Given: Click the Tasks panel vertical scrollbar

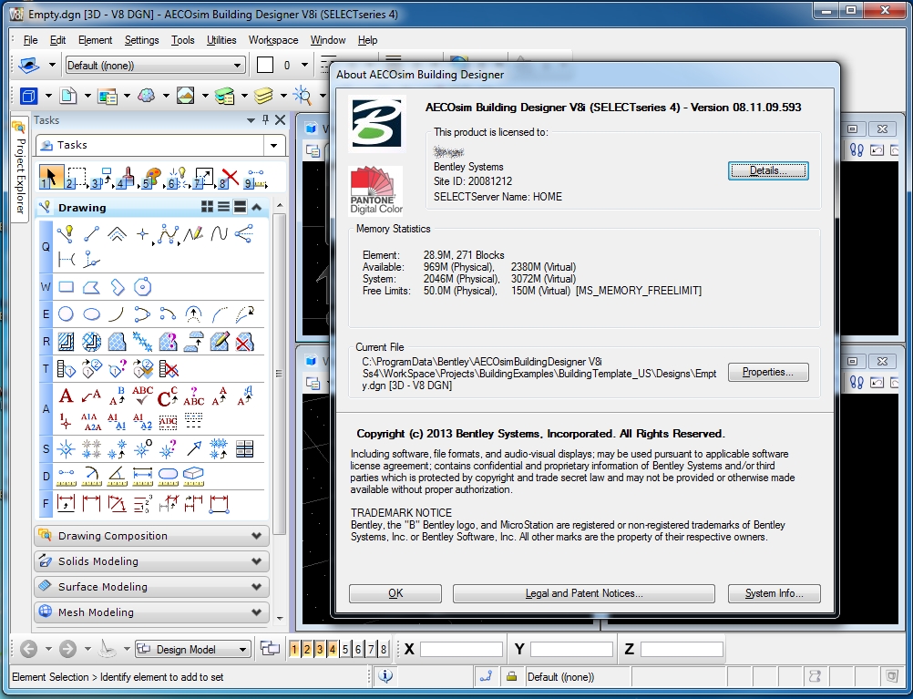Looking at the screenshot, I should coord(280,373).
